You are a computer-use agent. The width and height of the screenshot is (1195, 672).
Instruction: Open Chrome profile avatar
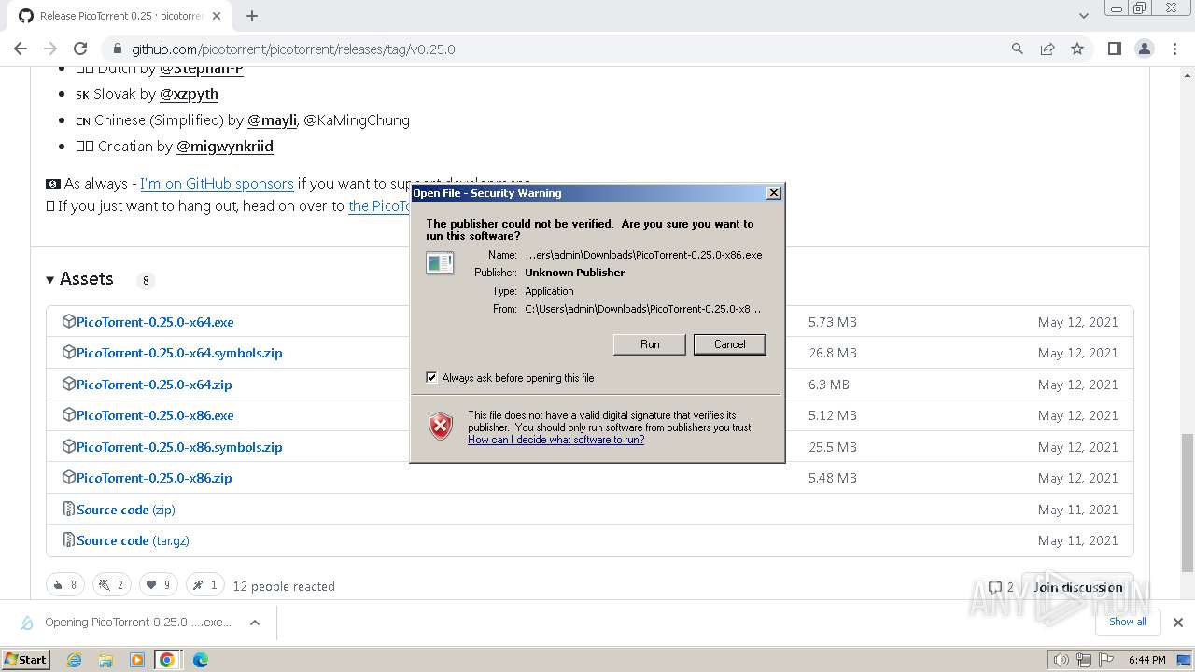point(1145,49)
